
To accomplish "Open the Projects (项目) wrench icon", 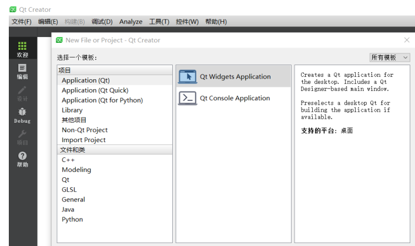I will tap(22, 134).
